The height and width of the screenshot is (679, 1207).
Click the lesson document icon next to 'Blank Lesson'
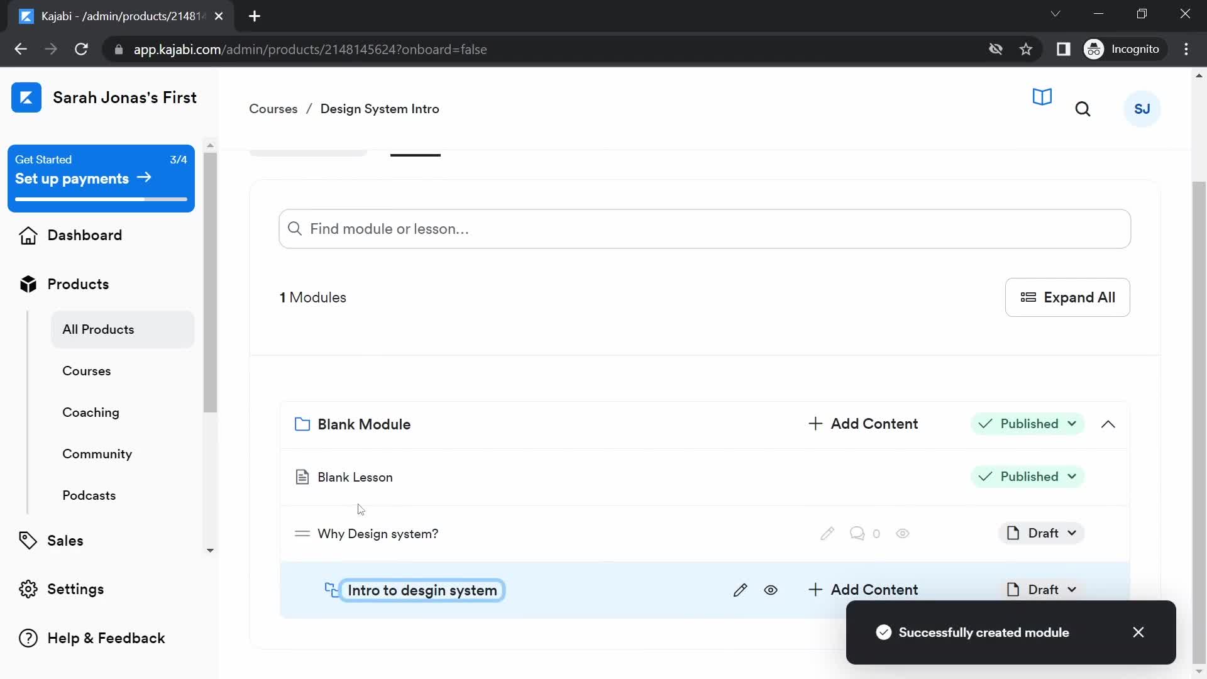coord(302,477)
